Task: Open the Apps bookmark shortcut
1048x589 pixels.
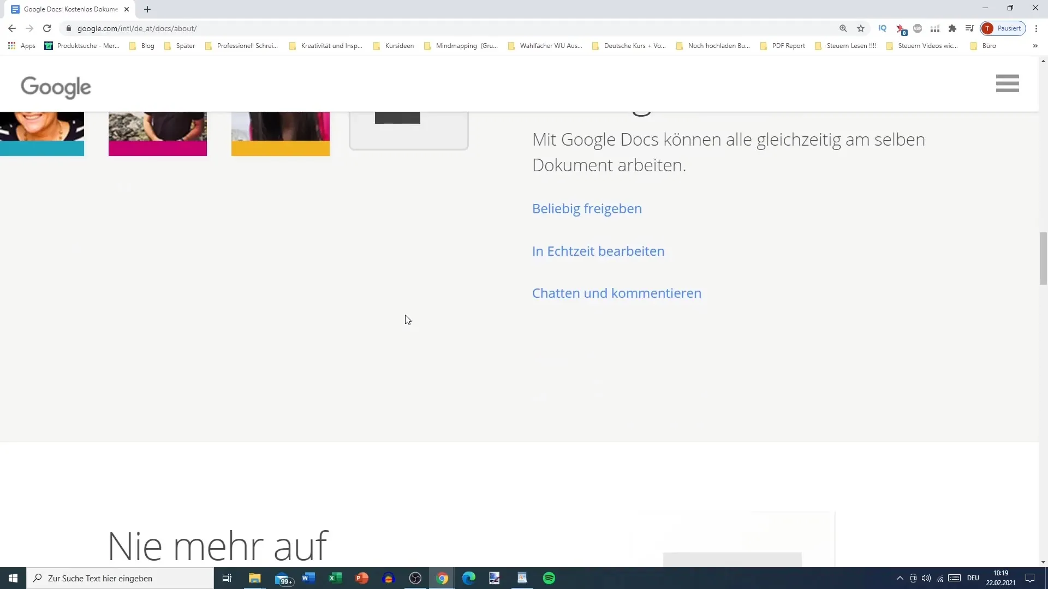Action: coord(22,46)
